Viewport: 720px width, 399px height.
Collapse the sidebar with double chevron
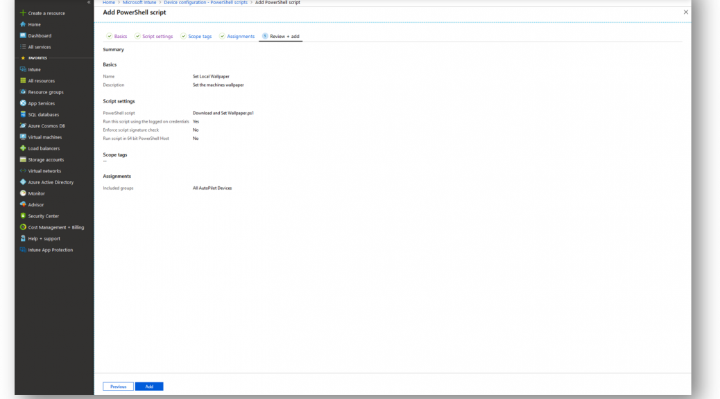(x=89, y=2)
